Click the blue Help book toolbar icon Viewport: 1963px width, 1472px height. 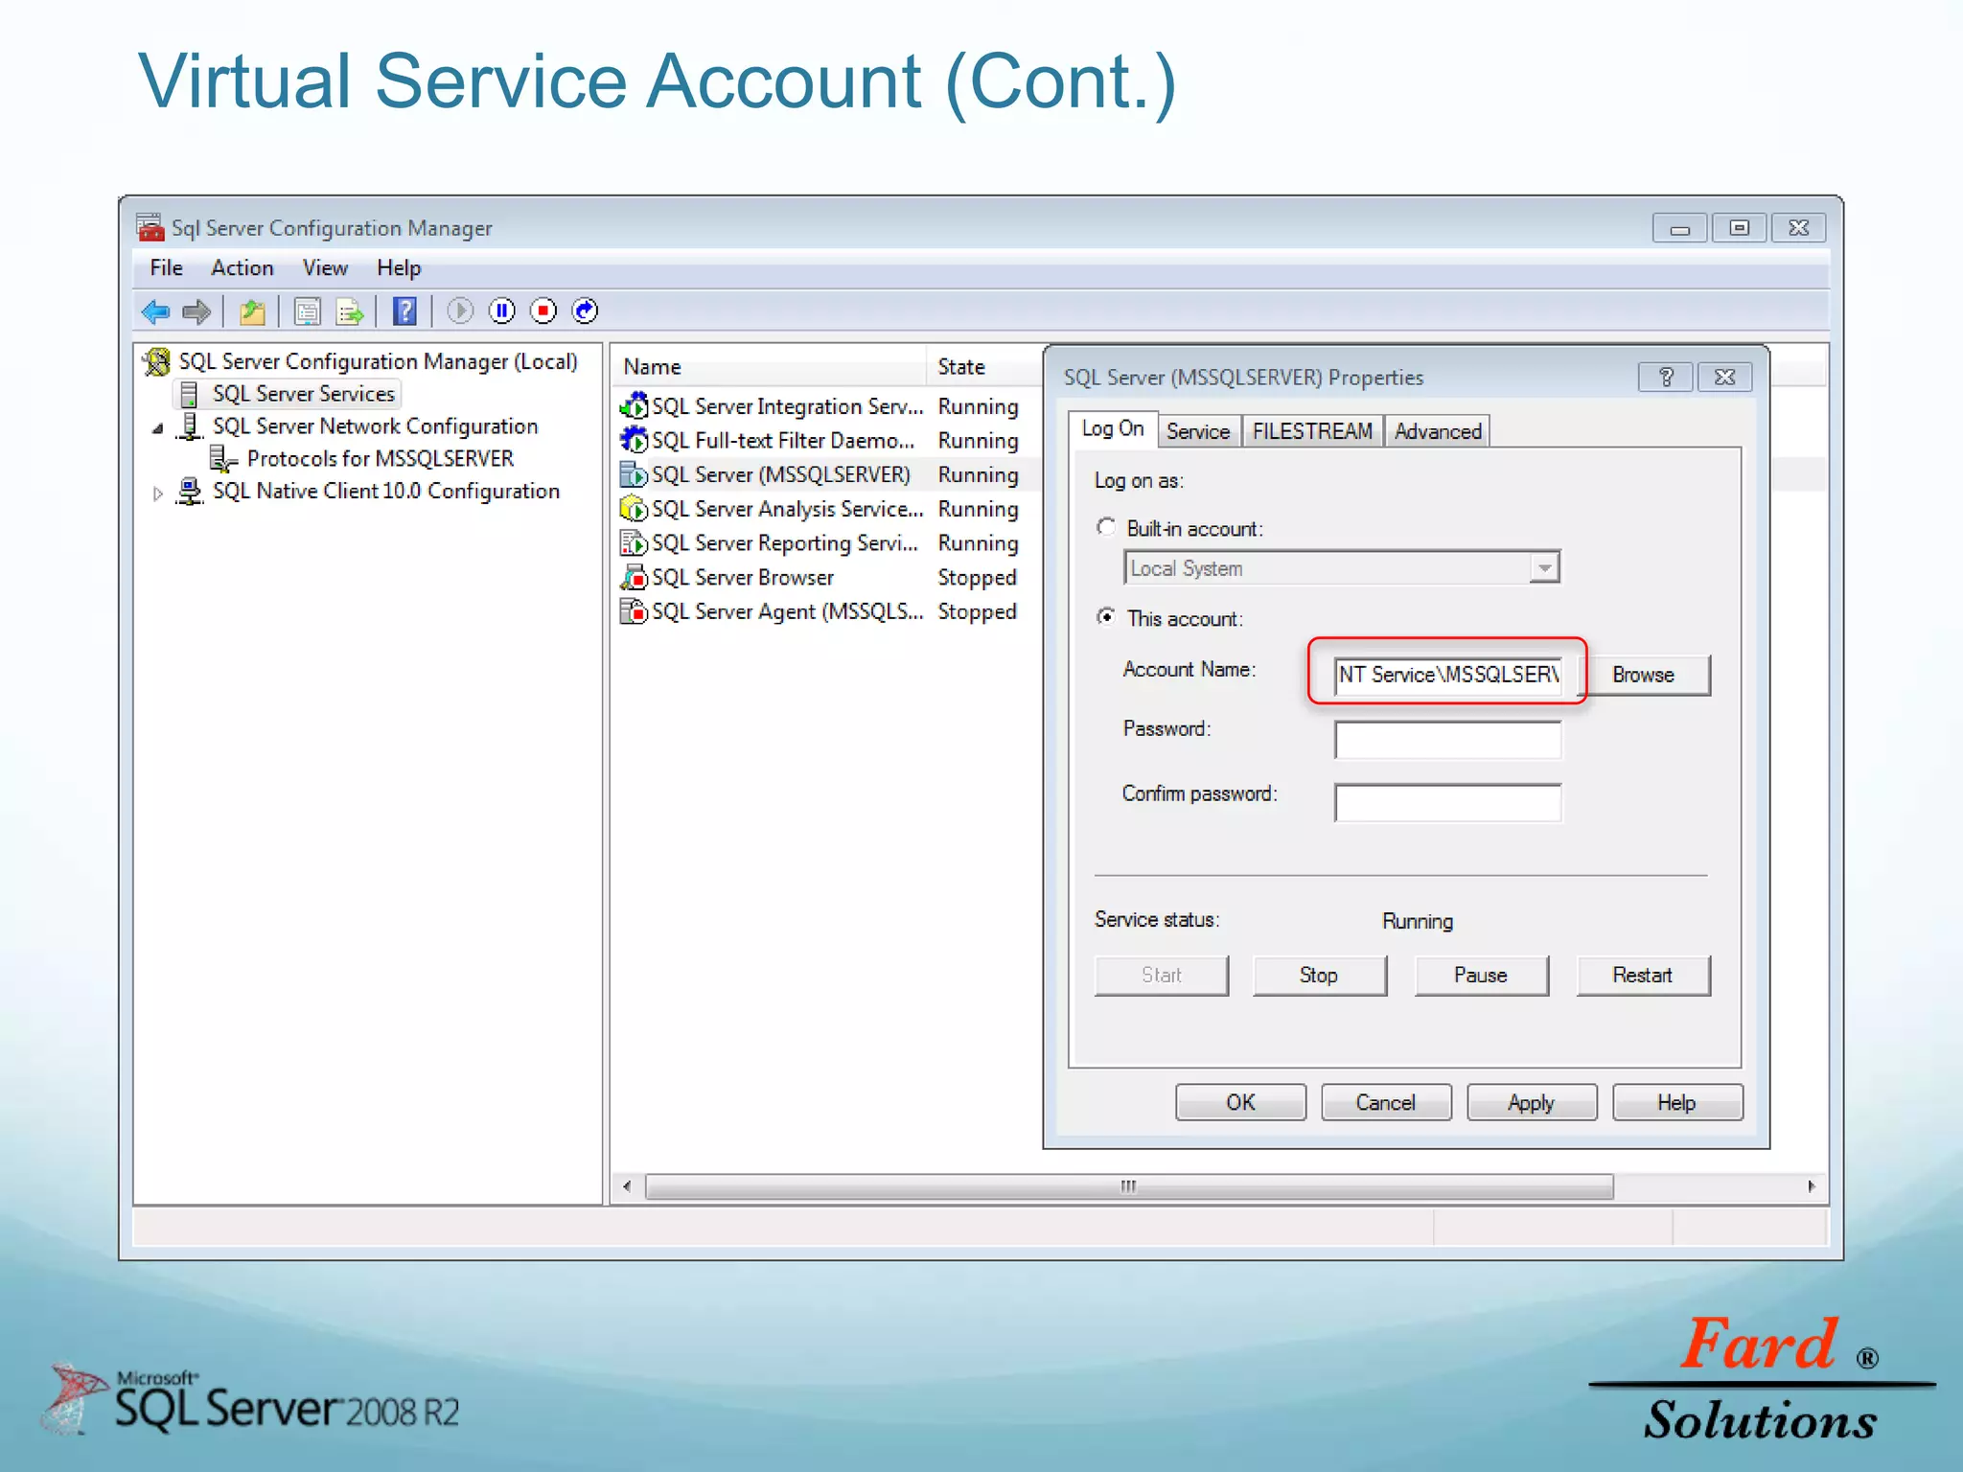(x=404, y=311)
